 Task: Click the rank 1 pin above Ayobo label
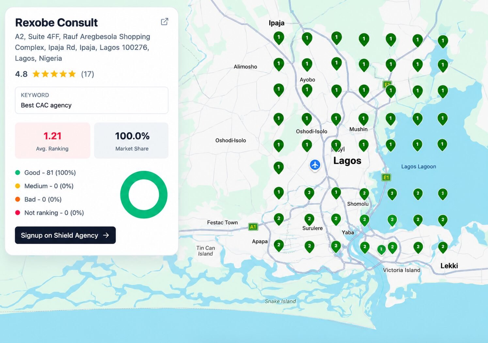(307, 65)
